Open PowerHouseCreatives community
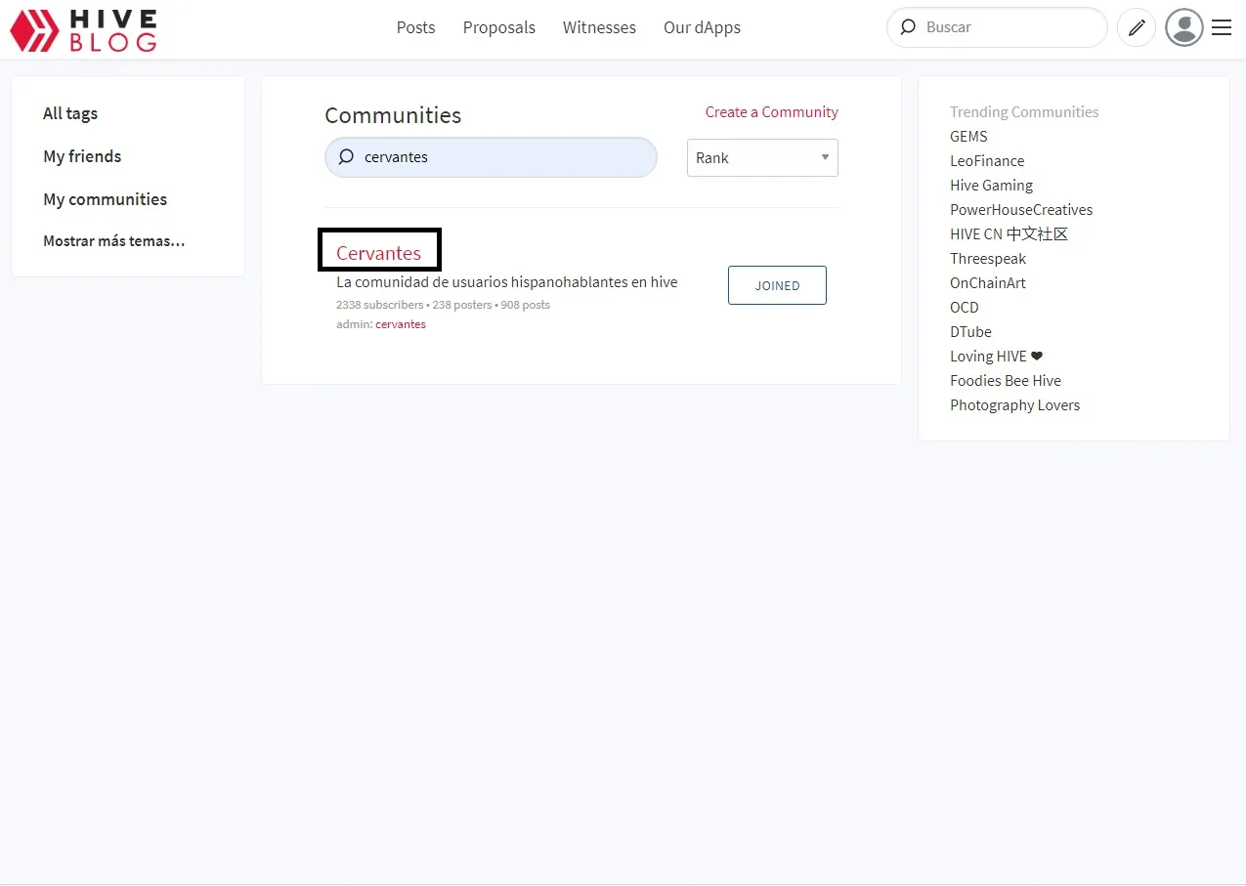This screenshot has width=1246, height=886. pos(1021,210)
